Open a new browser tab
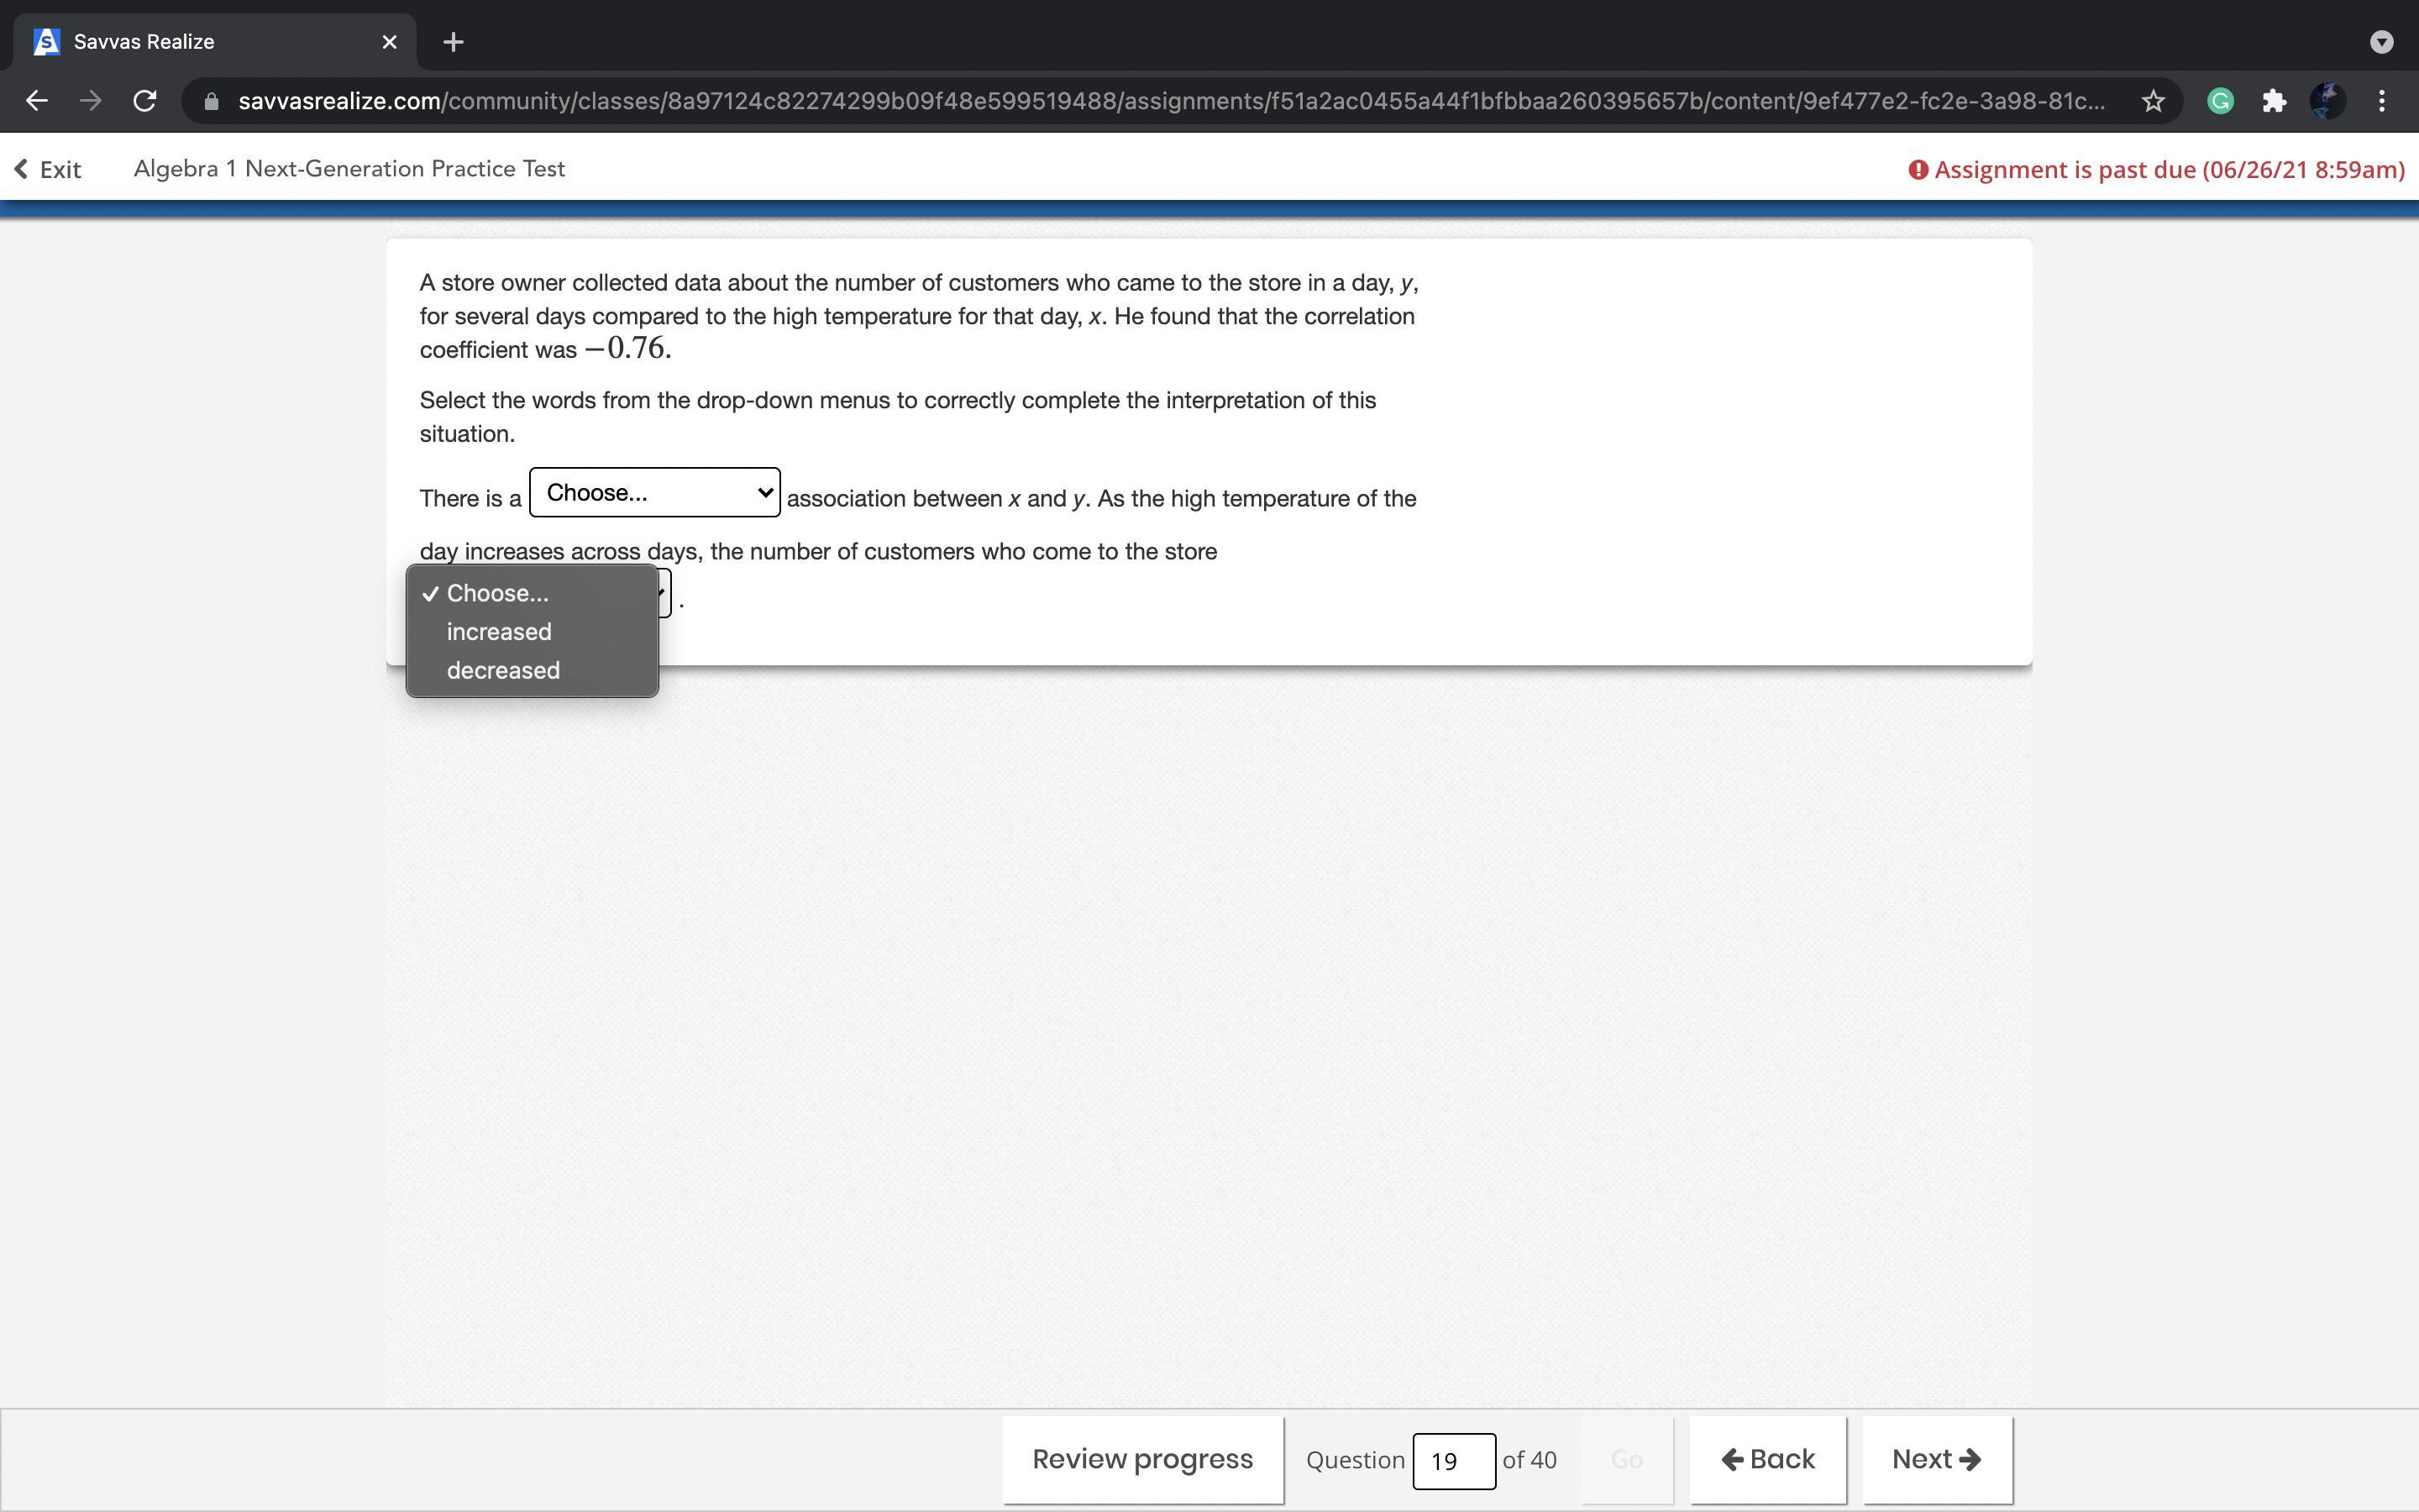The image size is (2419, 1512). point(453,42)
